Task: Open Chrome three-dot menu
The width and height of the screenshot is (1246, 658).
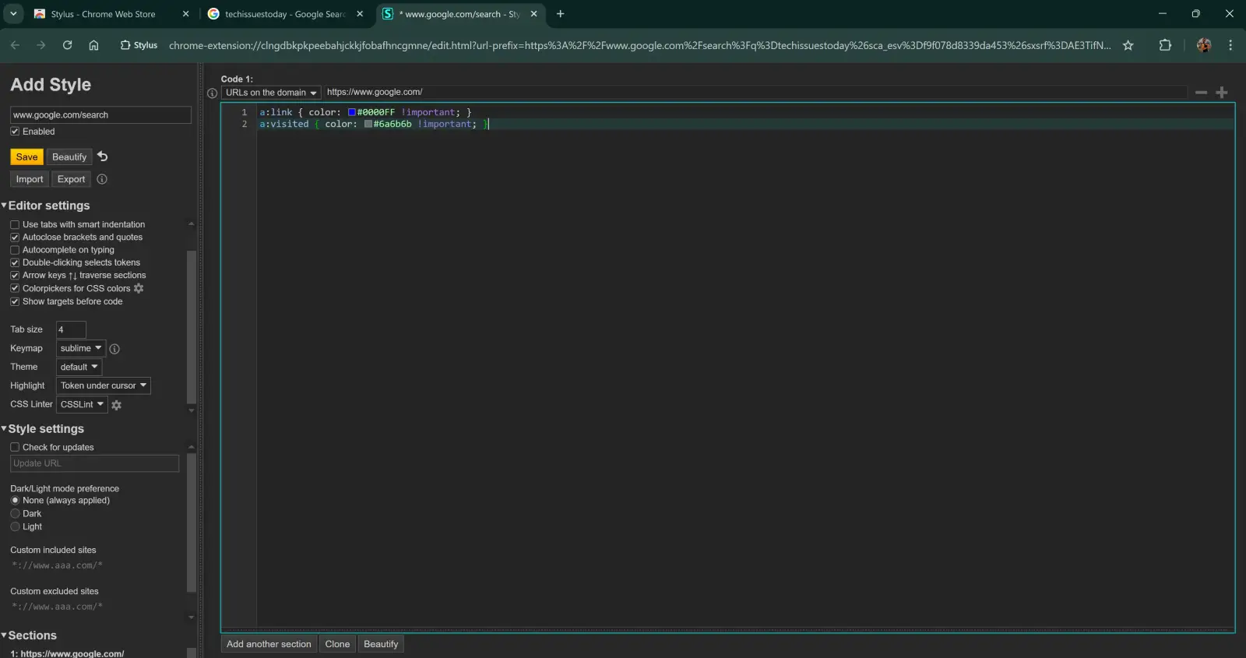Action: pos(1230,45)
